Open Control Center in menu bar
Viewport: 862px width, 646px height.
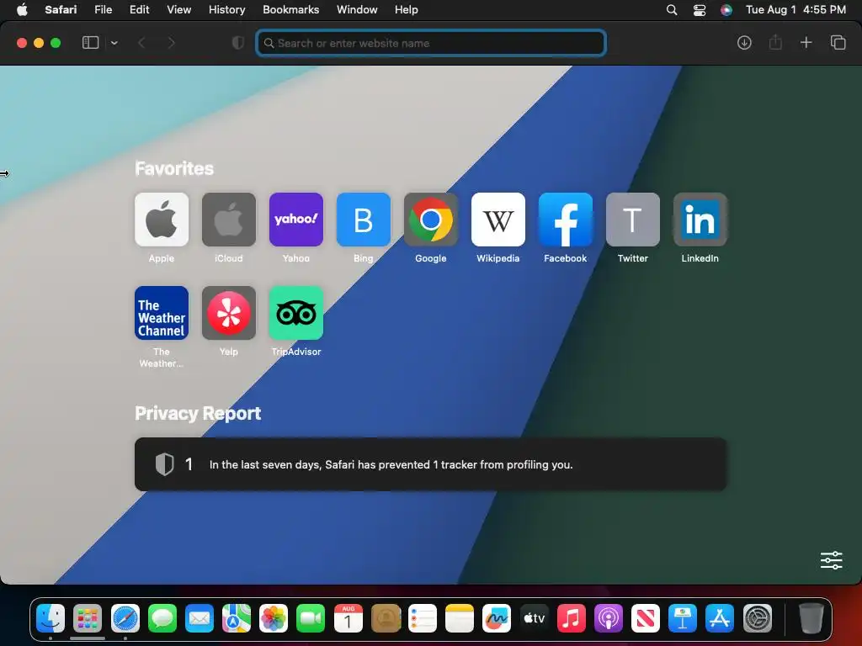coord(700,9)
